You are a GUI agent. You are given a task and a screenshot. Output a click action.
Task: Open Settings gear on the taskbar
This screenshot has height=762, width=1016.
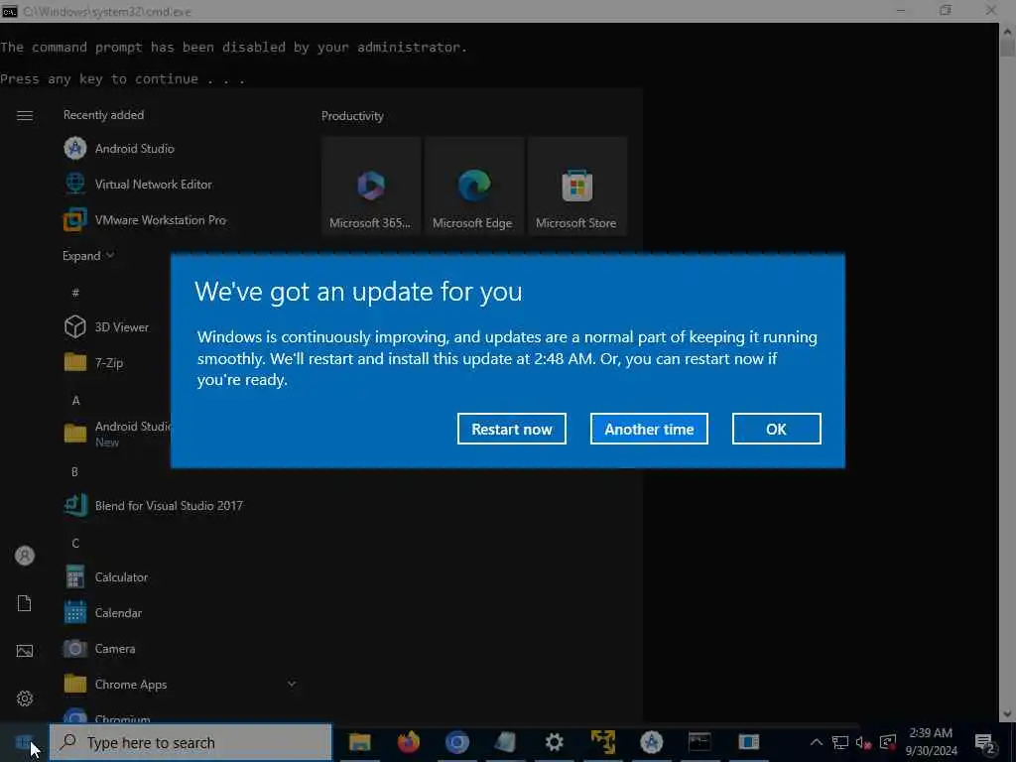[554, 742]
